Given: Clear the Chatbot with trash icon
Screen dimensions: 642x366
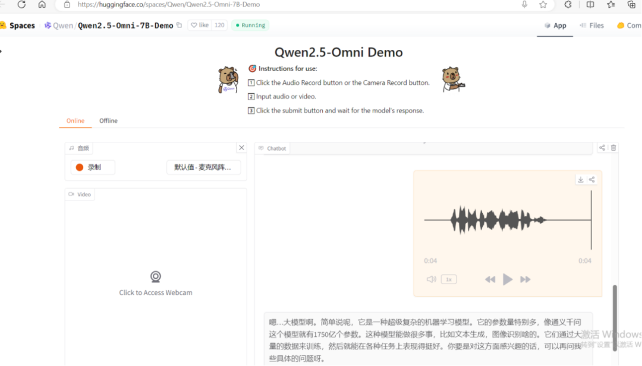Looking at the screenshot, I should point(613,148).
